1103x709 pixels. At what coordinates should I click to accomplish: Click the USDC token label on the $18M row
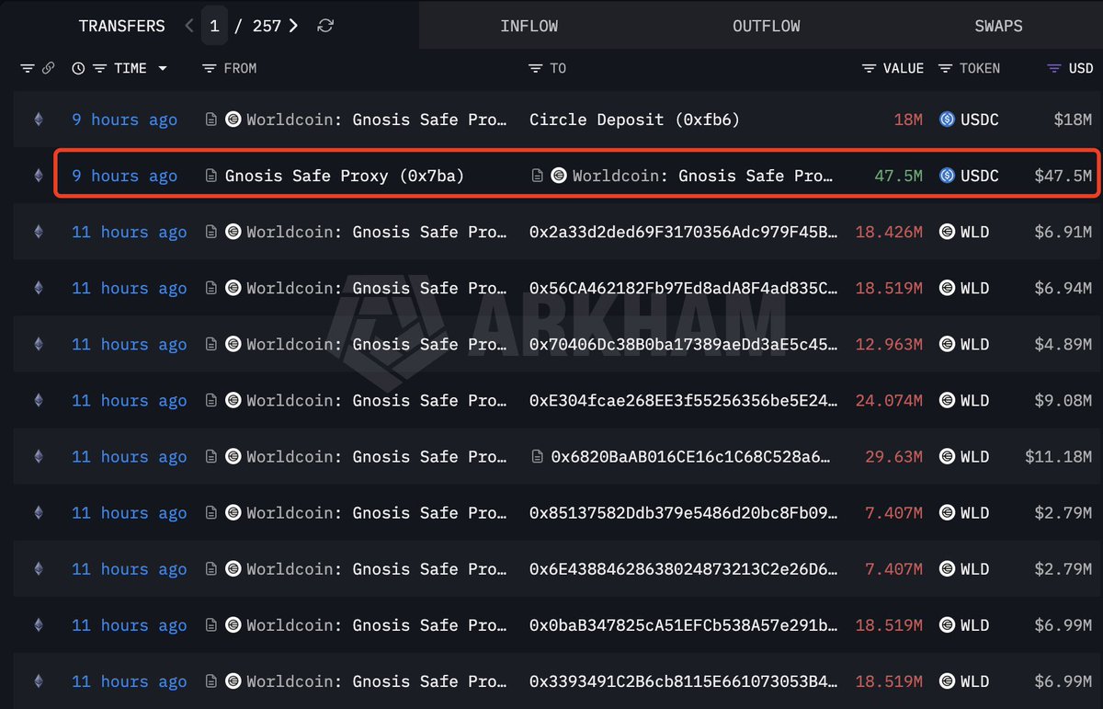[980, 120]
